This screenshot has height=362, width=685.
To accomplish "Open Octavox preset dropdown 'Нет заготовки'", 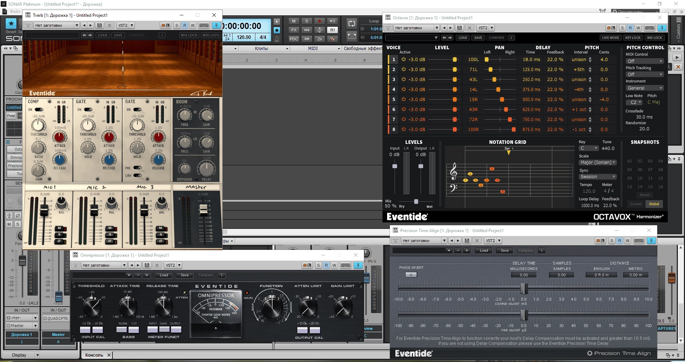I will point(416,28).
